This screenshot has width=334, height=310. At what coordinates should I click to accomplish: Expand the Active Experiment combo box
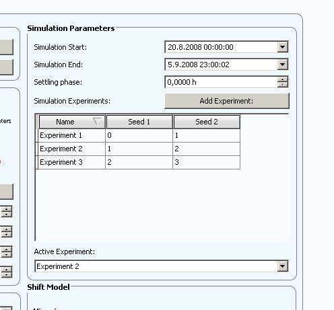click(282, 266)
